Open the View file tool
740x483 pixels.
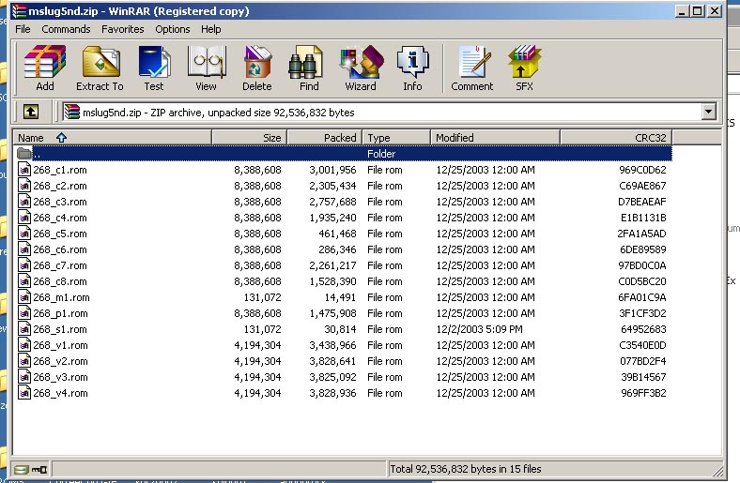click(x=206, y=68)
